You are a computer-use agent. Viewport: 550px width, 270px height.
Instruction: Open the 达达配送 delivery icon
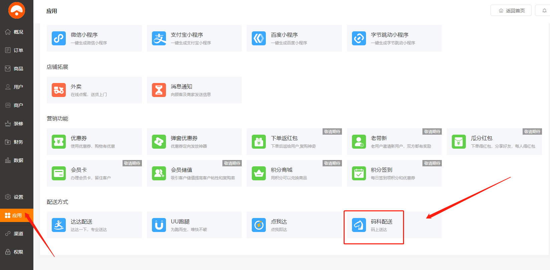(59, 225)
